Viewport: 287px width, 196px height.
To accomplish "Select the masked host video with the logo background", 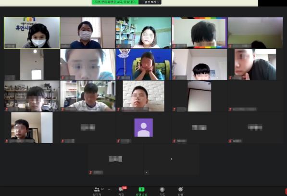I will 32,33.
